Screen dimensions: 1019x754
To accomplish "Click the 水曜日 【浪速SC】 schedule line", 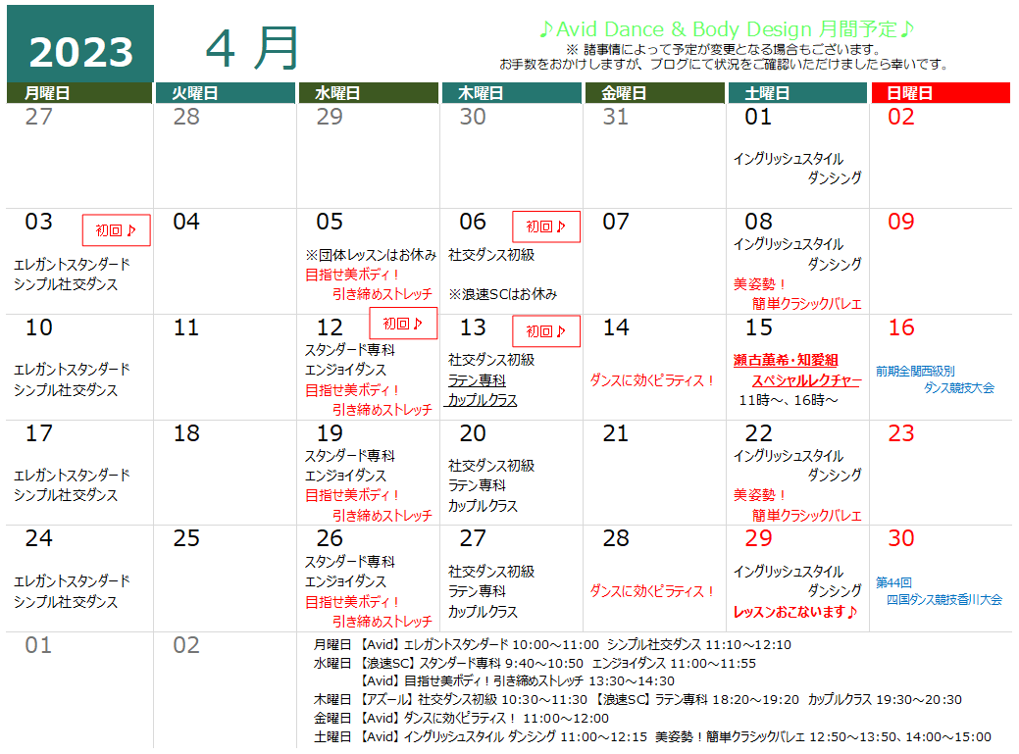I will point(535,663).
